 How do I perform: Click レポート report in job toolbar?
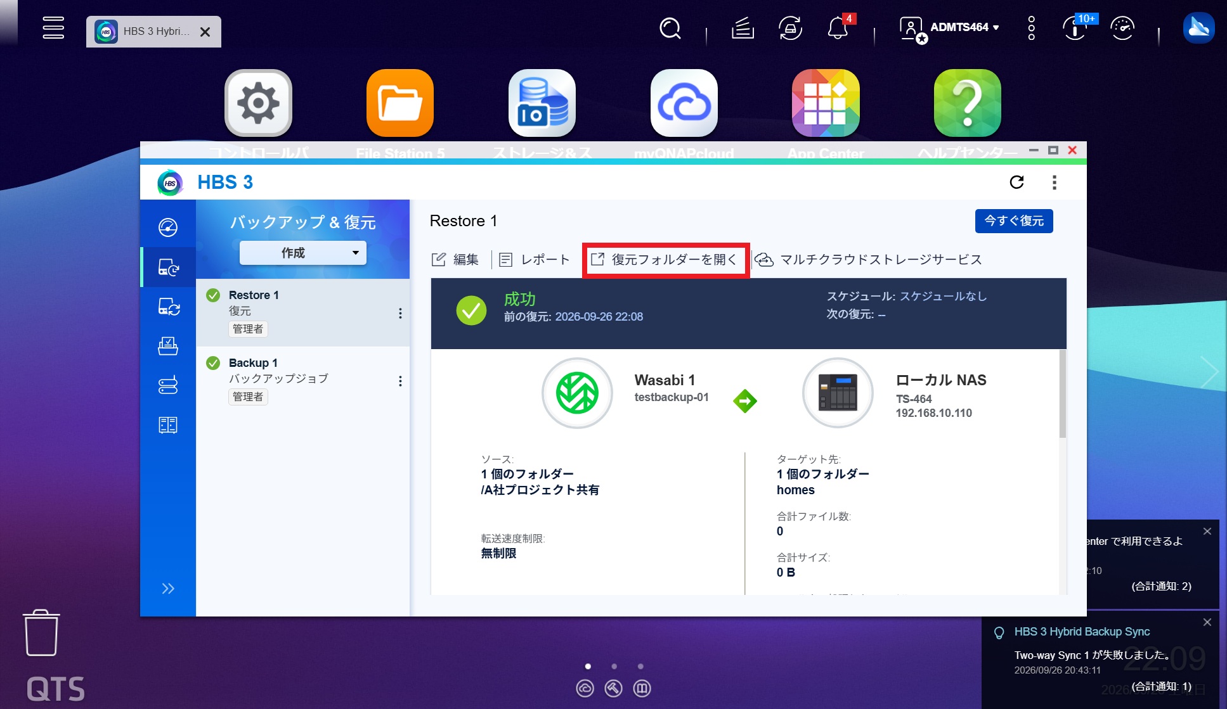[x=535, y=259]
